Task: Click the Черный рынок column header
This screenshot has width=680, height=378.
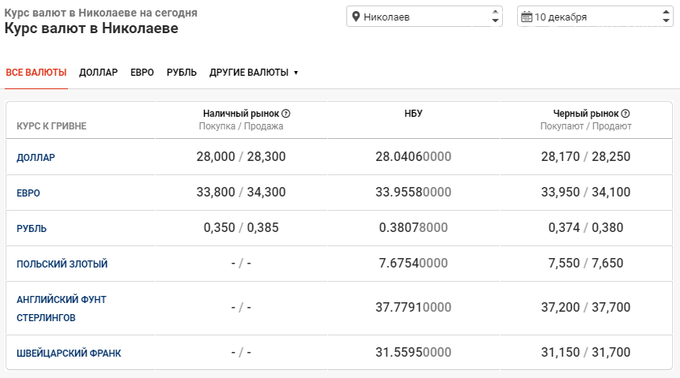Action: click(x=585, y=114)
